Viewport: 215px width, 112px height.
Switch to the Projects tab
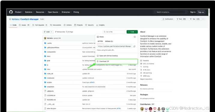pos(78,25)
